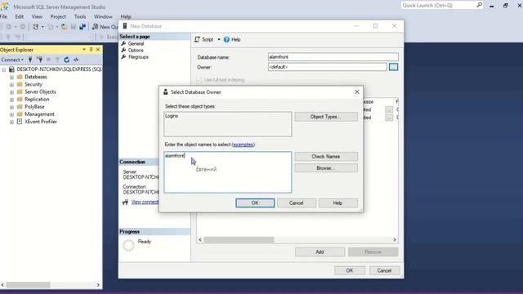
Task: Expand the PolyBase node
Action: (11, 107)
